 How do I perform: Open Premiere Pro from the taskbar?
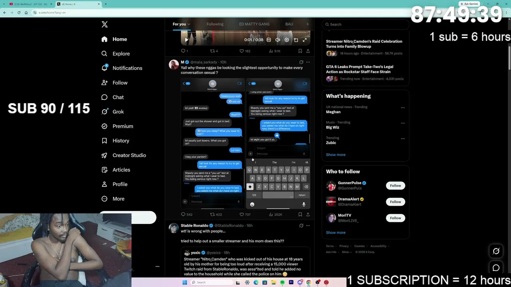click(291, 283)
